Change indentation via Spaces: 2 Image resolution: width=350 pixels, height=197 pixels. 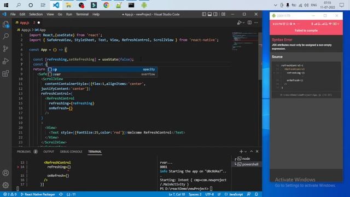(x=195, y=194)
